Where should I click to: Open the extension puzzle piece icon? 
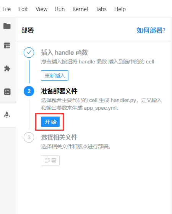7,68
